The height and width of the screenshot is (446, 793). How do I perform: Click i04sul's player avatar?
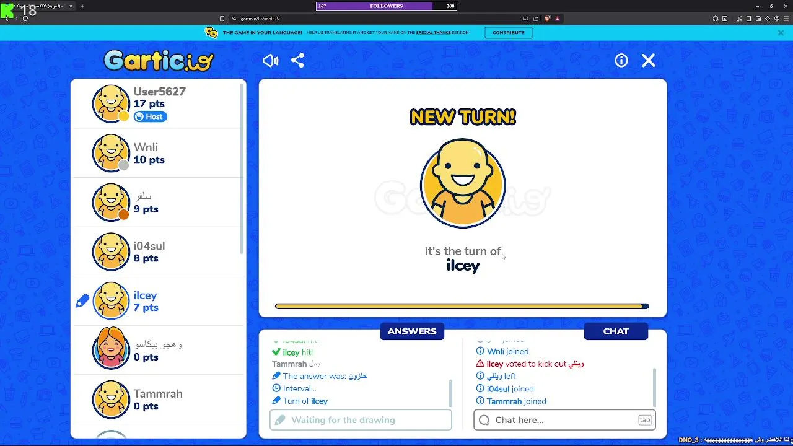click(111, 251)
